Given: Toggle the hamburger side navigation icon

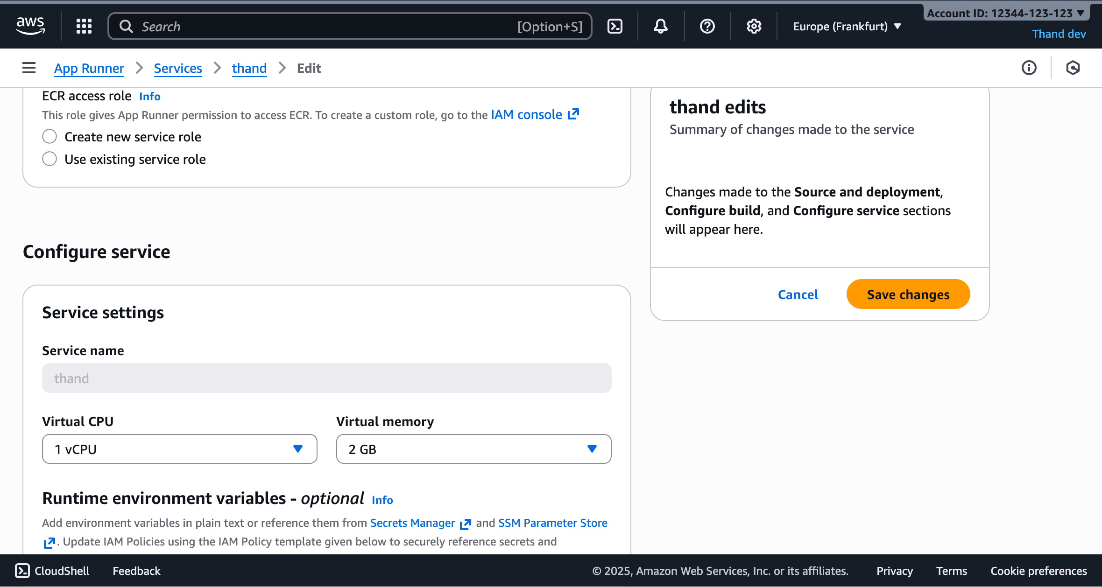Looking at the screenshot, I should (x=29, y=68).
